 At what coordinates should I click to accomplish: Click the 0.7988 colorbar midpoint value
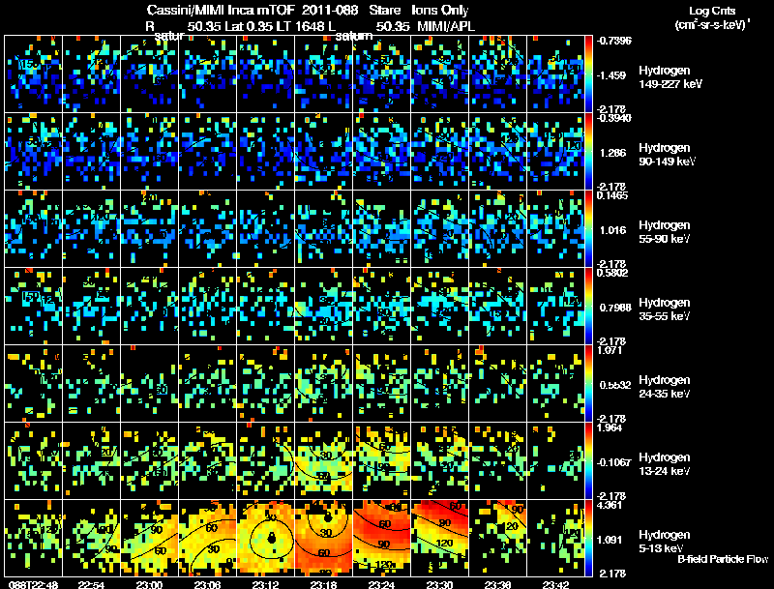pyautogui.click(x=615, y=308)
